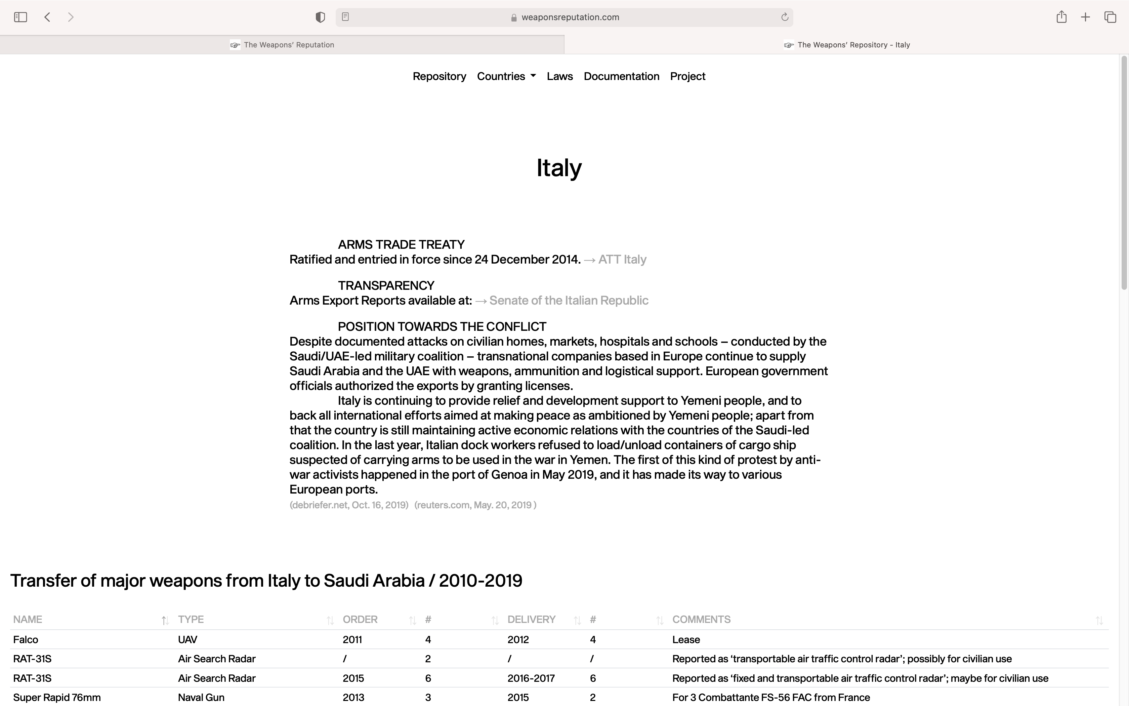This screenshot has width=1129, height=706.
Task: Sort table by DELIVERY column arrows
Action: tap(577, 620)
